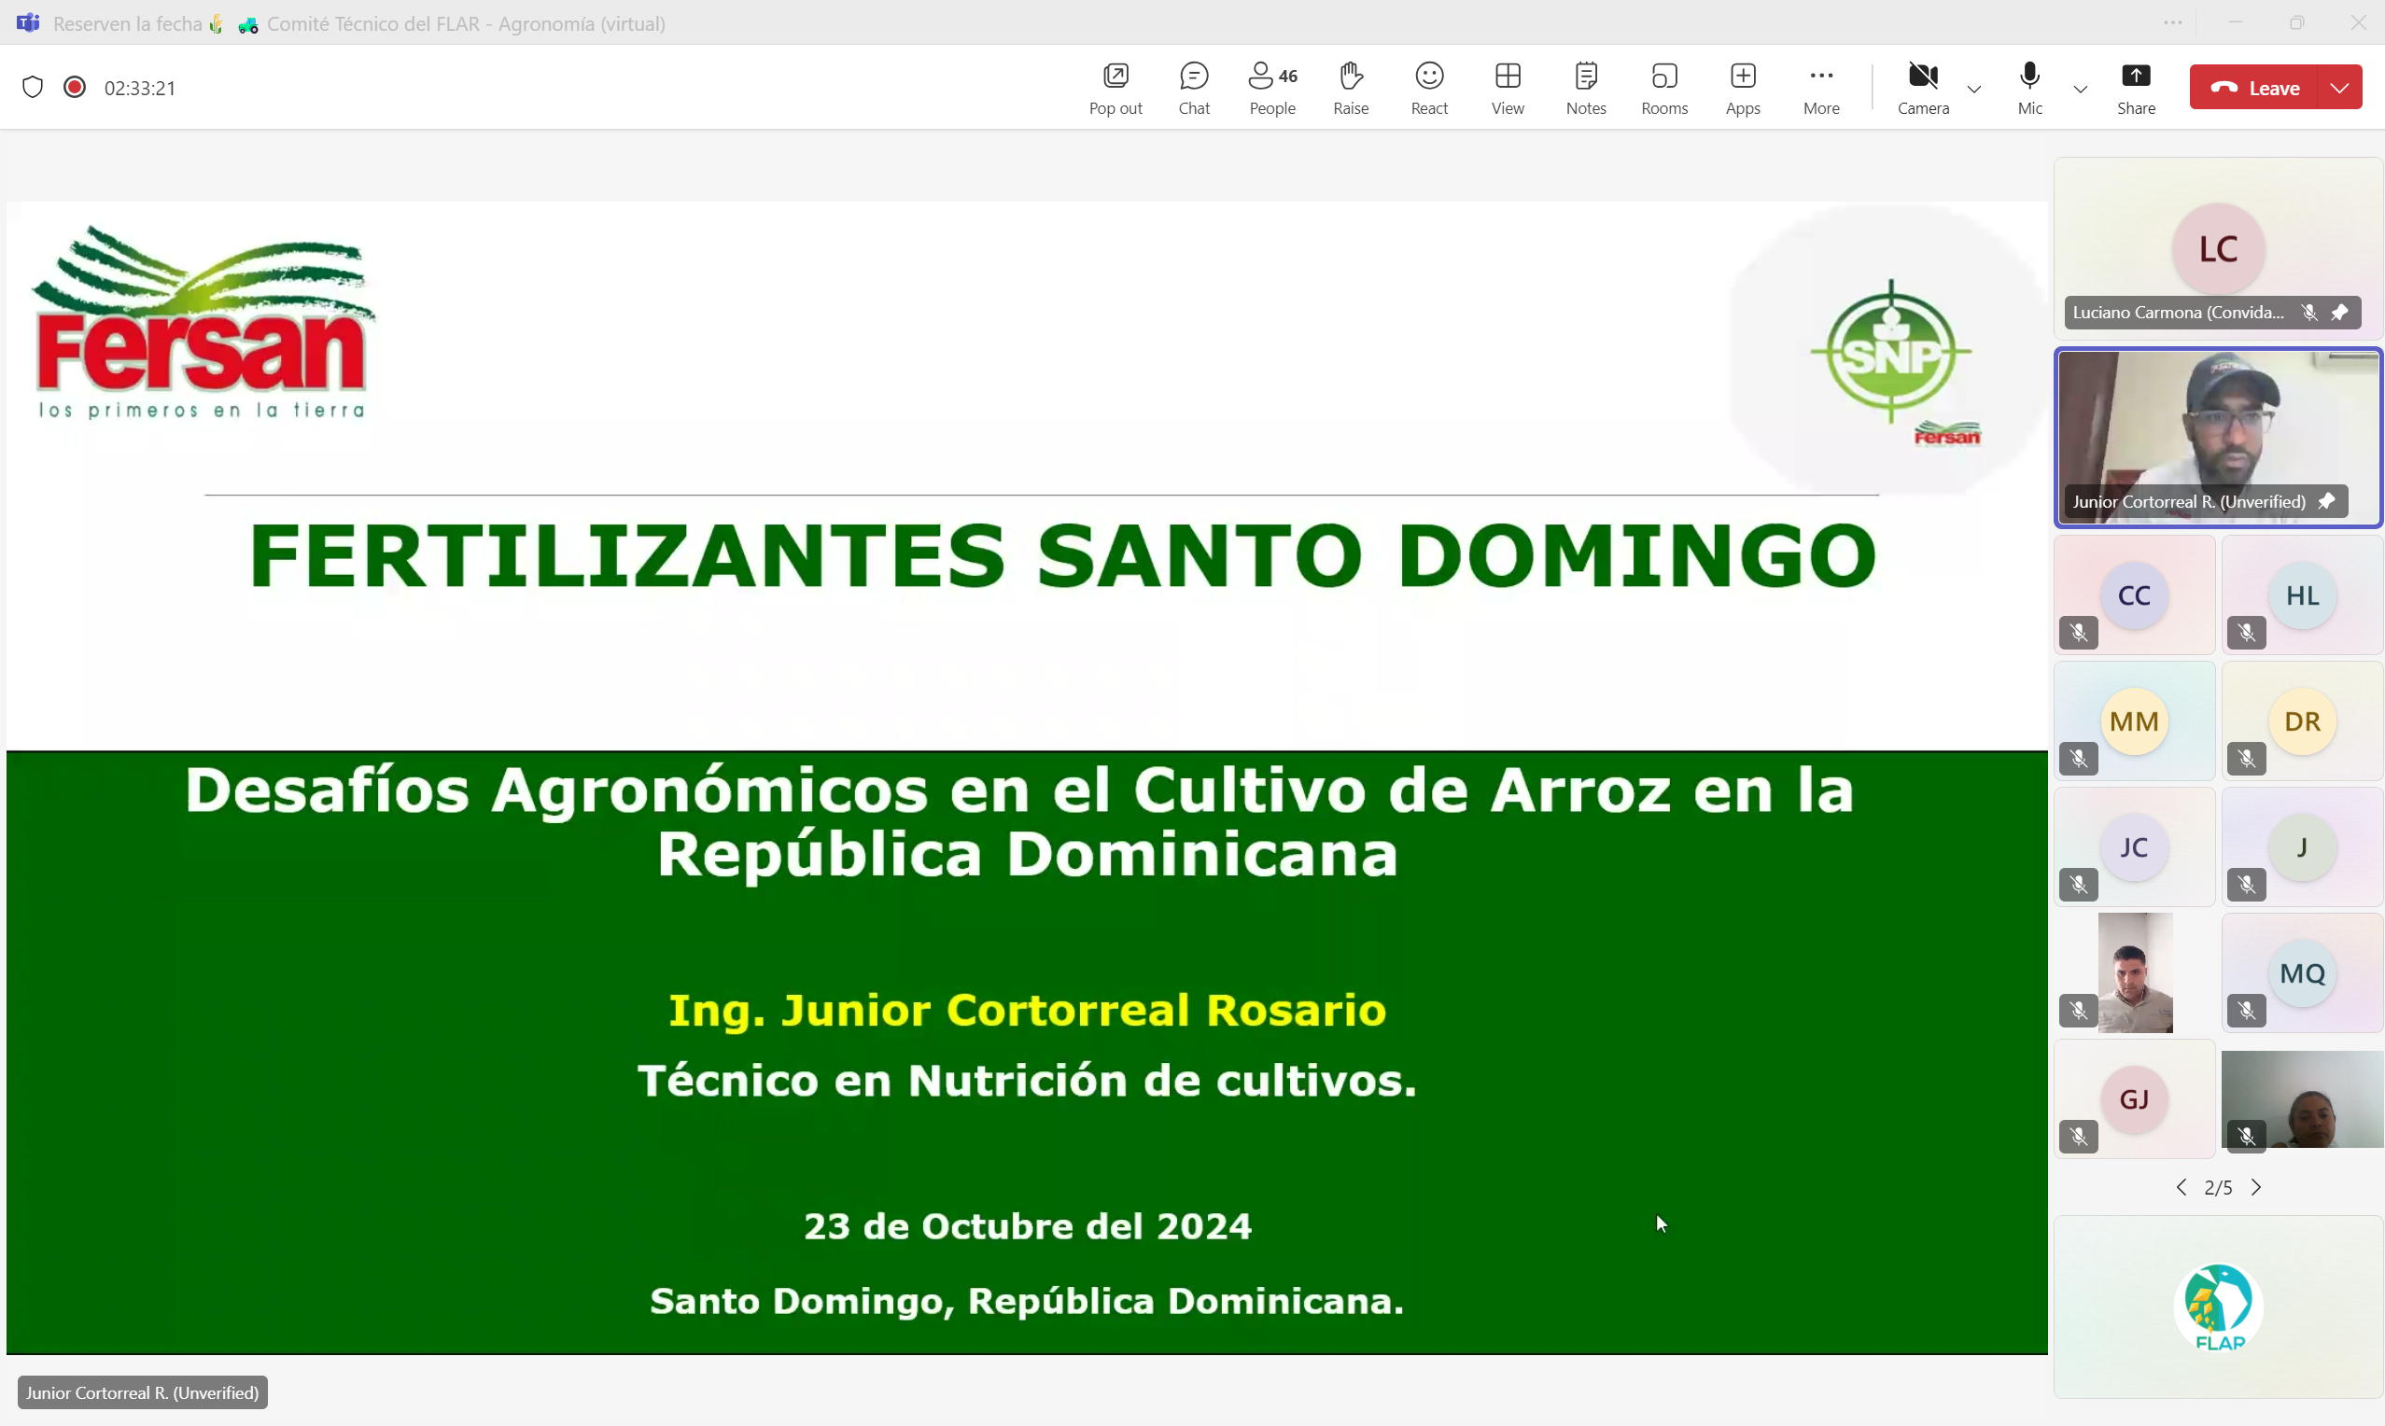Select the MQ participant avatar
2385x1426 pixels.
tap(2301, 973)
